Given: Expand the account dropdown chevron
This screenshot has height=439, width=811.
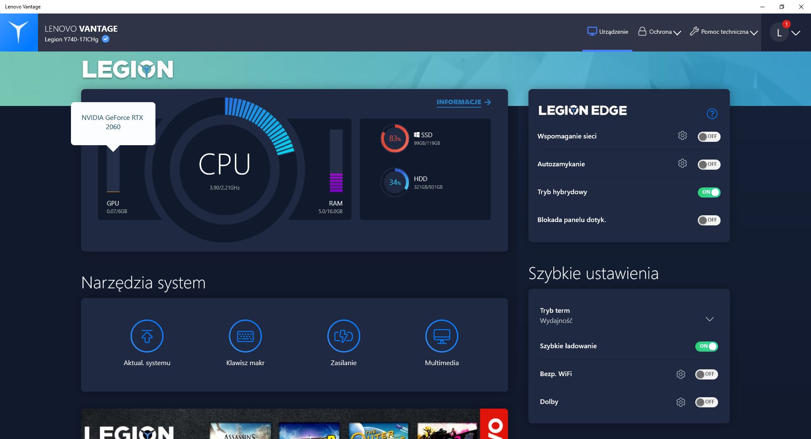Looking at the screenshot, I should tap(796, 33).
